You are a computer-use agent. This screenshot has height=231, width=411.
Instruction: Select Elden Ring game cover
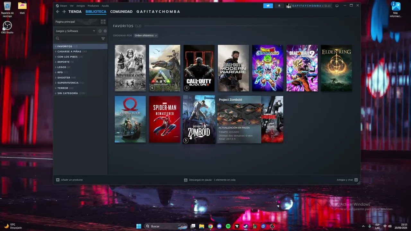click(337, 68)
